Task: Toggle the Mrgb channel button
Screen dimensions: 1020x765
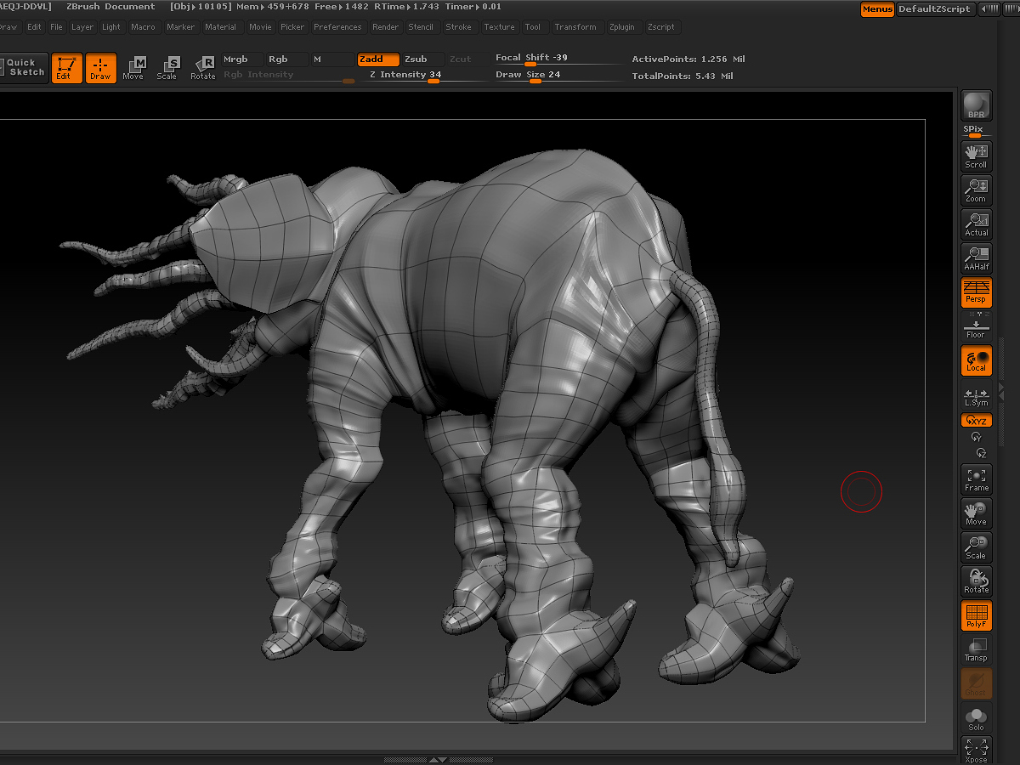Action: (x=242, y=59)
